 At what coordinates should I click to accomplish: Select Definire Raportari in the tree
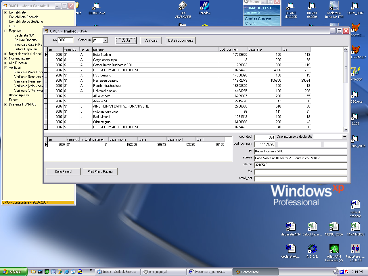26,40
